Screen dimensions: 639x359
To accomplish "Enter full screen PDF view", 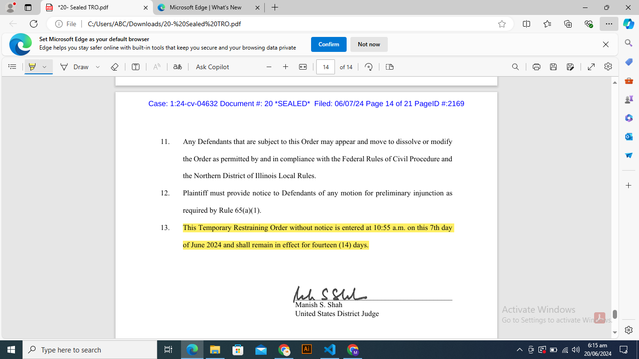I will pos(591,67).
